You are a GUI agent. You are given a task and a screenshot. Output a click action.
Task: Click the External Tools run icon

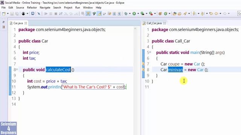151,13
